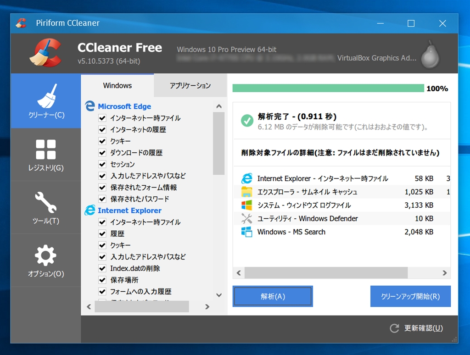Open the クリーナー(C) cleaner section
Image resolution: width=470 pixels, height=355 pixels.
[46, 101]
